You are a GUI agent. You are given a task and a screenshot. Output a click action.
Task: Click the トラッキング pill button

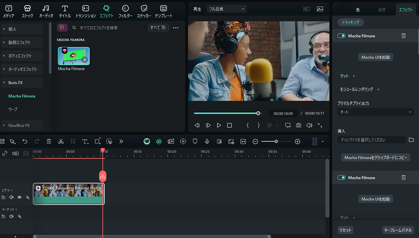pyautogui.click(x=350, y=22)
